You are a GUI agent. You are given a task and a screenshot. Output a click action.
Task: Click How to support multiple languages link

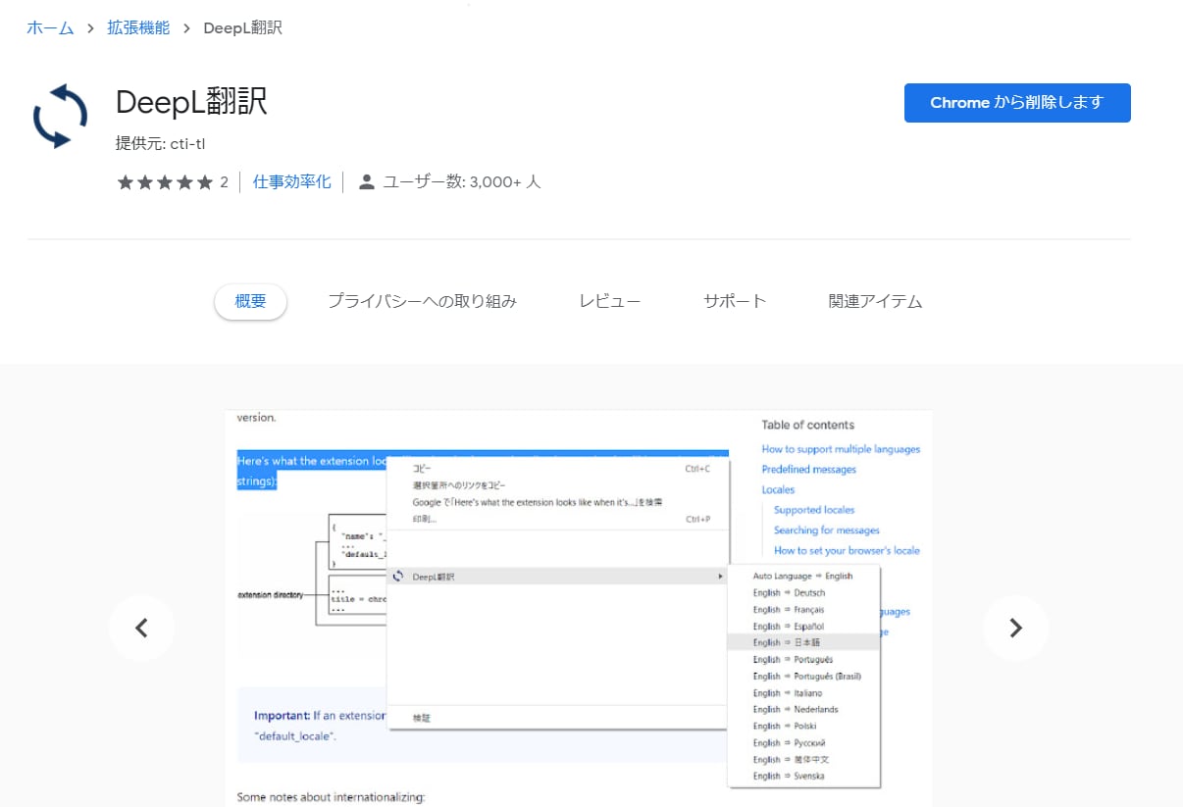841,449
